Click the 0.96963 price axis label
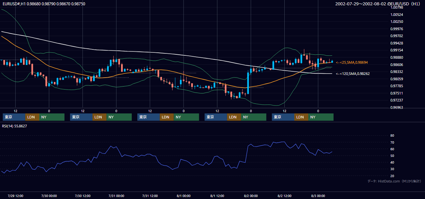This screenshot has height=199, width=425. pyautogui.click(x=397, y=107)
